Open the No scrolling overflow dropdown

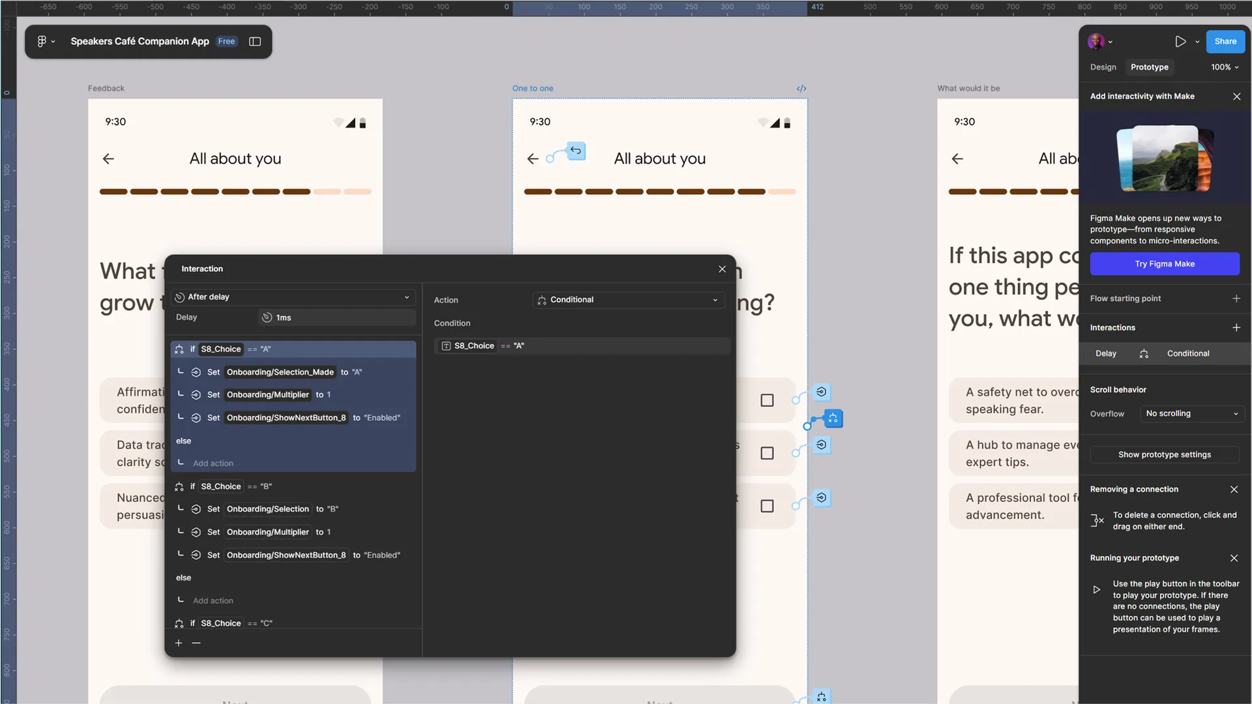pyautogui.click(x=1191, y=413)
